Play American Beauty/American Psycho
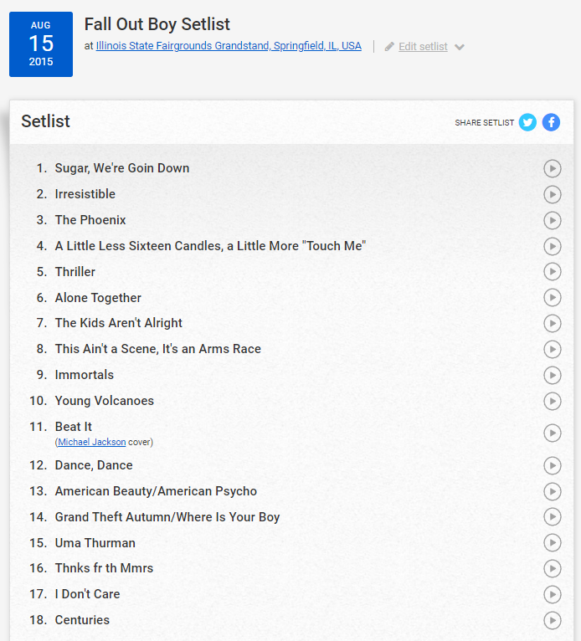Image resolution: width=581 pixels, height=641 pixels. click(553, 491)
